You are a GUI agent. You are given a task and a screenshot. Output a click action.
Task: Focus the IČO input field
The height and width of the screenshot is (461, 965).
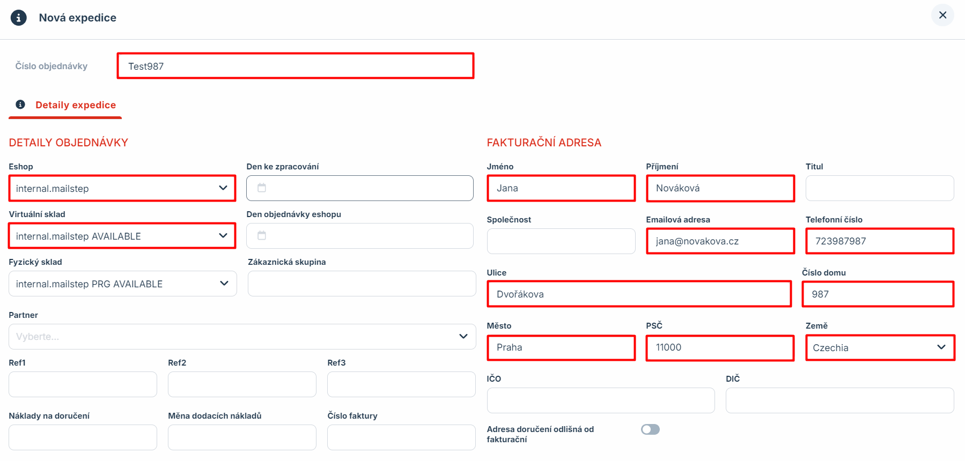600,400
